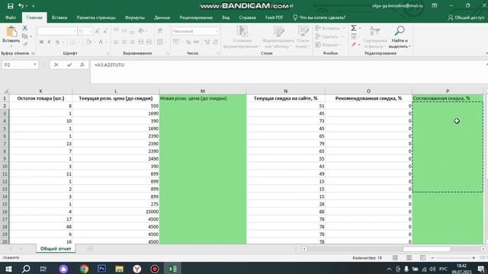Click the Format Painter brush icon
Viewport: 488px width, 274px height.
click(25, 44)
